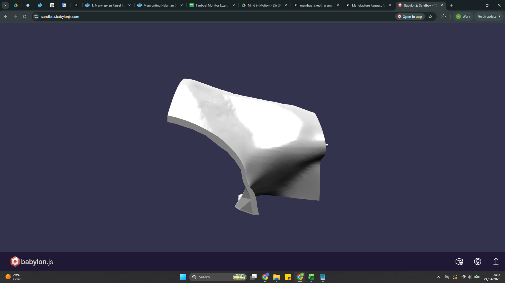Image resolution: width=505 pixels, height=283 pixels.
Task: Open the Work profile button
Action: pos(463,17)
